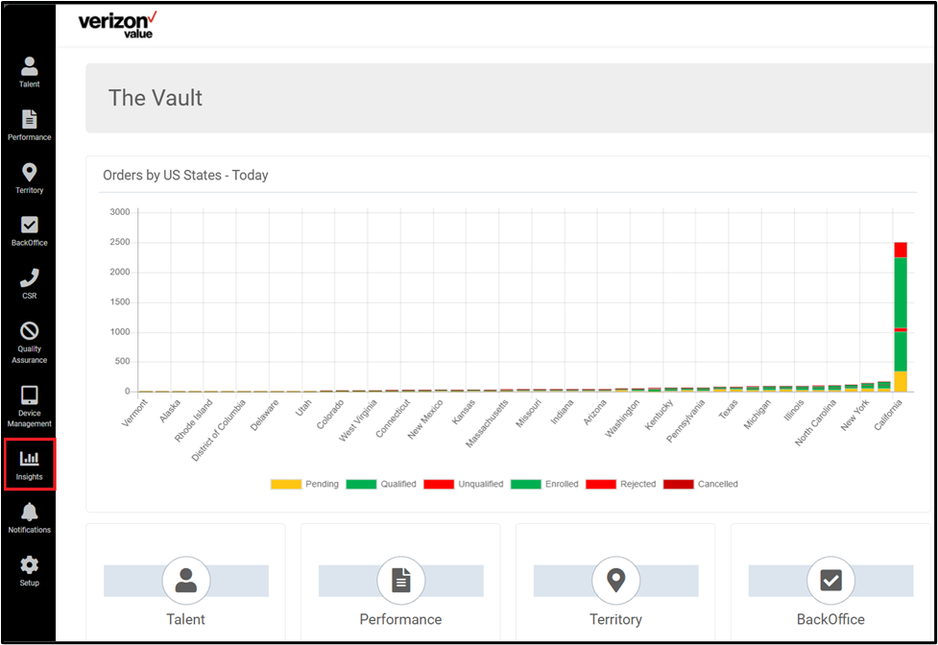The height and width of the screenshot is (645, 938).
Task: Click the Talent card person icon
Action: coord(186,581)
